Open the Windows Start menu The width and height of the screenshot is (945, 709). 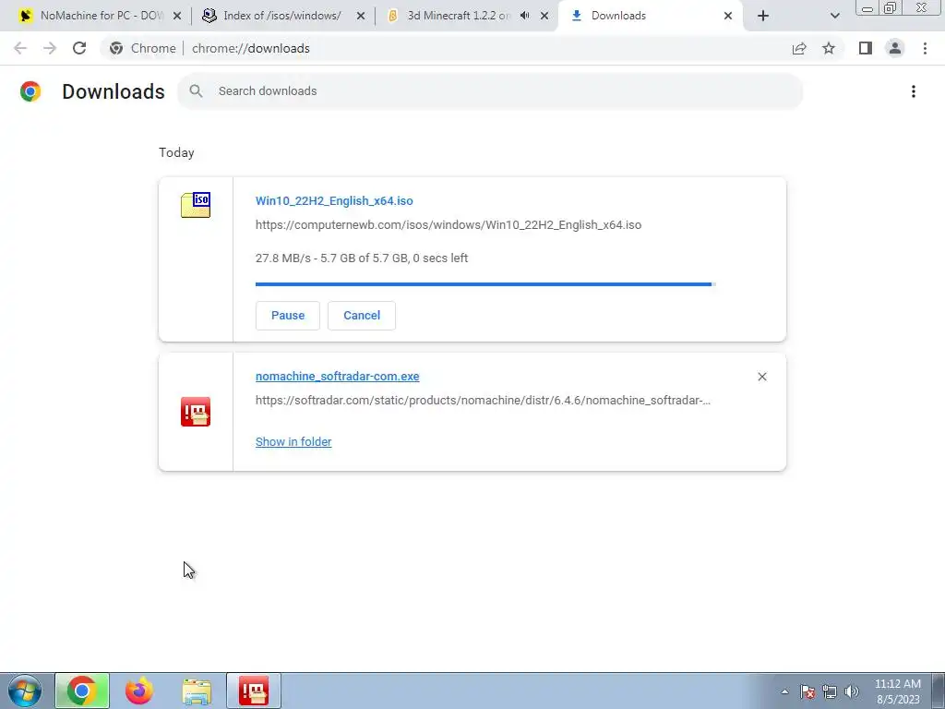pos(25,691)
